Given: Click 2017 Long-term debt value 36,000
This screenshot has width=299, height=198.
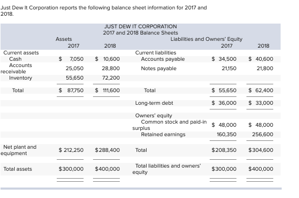Looking at the screenshot, I should click(x=228, y=103).
